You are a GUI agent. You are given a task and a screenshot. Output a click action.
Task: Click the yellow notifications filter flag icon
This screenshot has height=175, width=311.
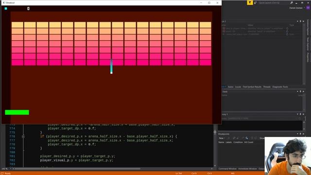[250, 2]
